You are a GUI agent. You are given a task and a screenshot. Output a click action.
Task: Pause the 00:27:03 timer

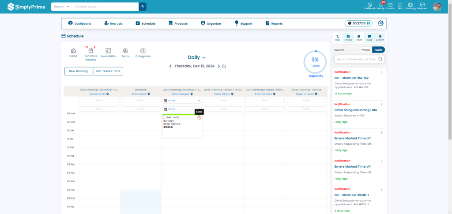pos(368,23)
